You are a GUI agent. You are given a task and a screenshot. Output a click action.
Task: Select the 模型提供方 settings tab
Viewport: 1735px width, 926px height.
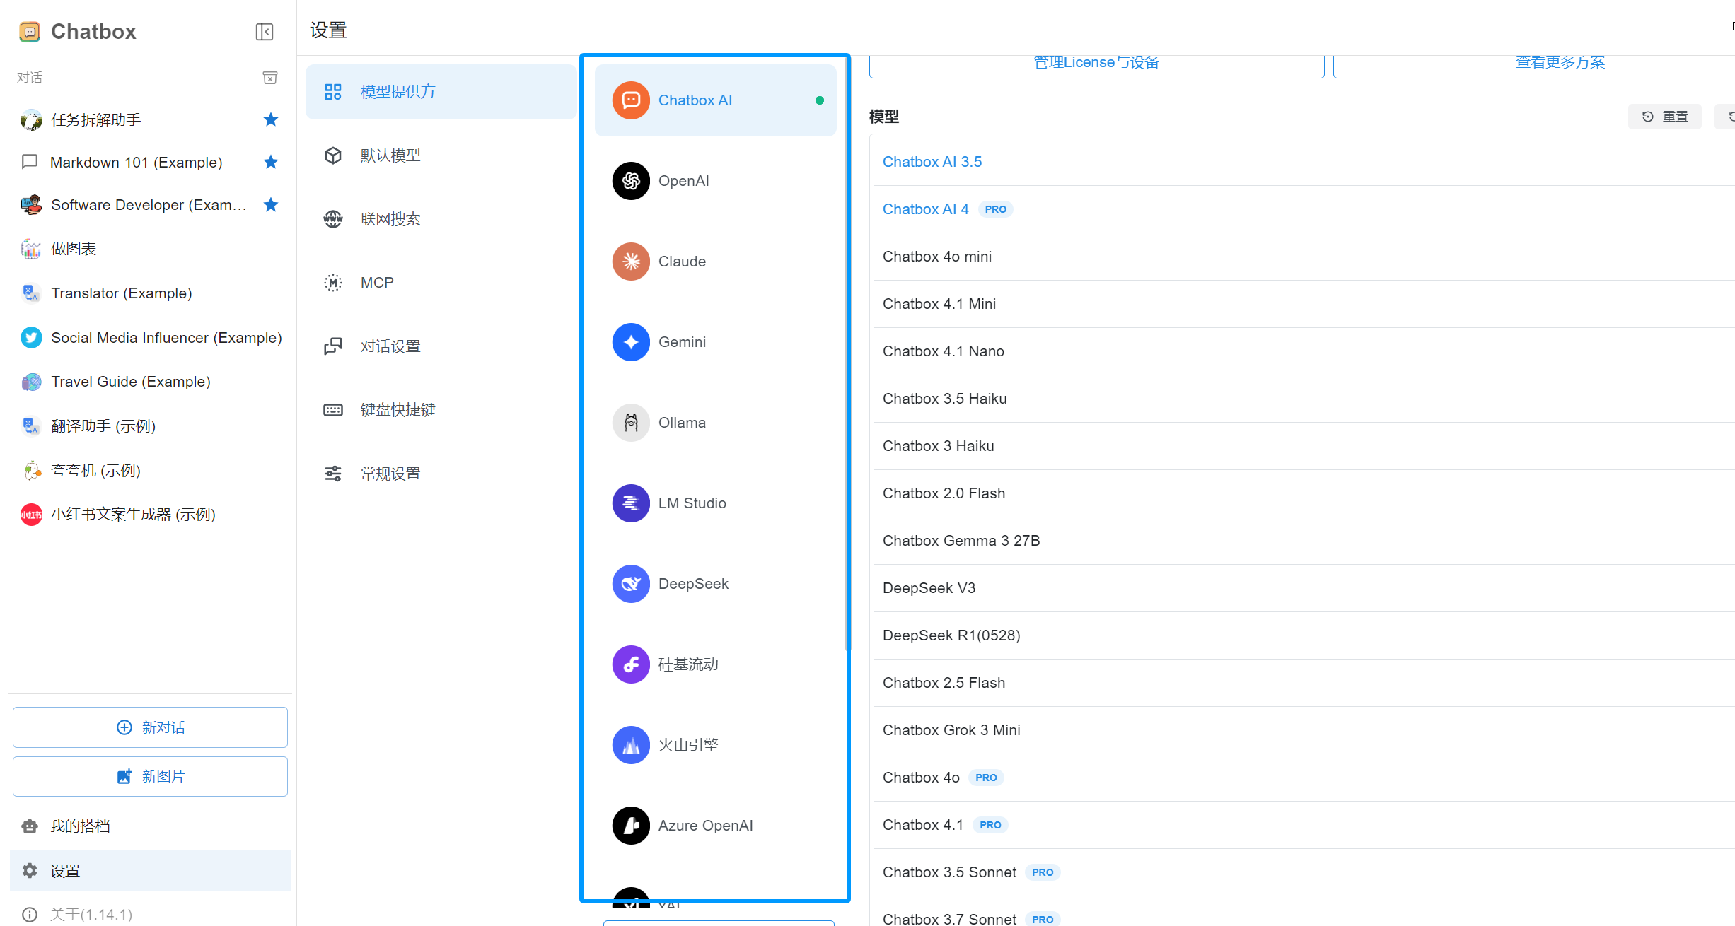[441, 92]
